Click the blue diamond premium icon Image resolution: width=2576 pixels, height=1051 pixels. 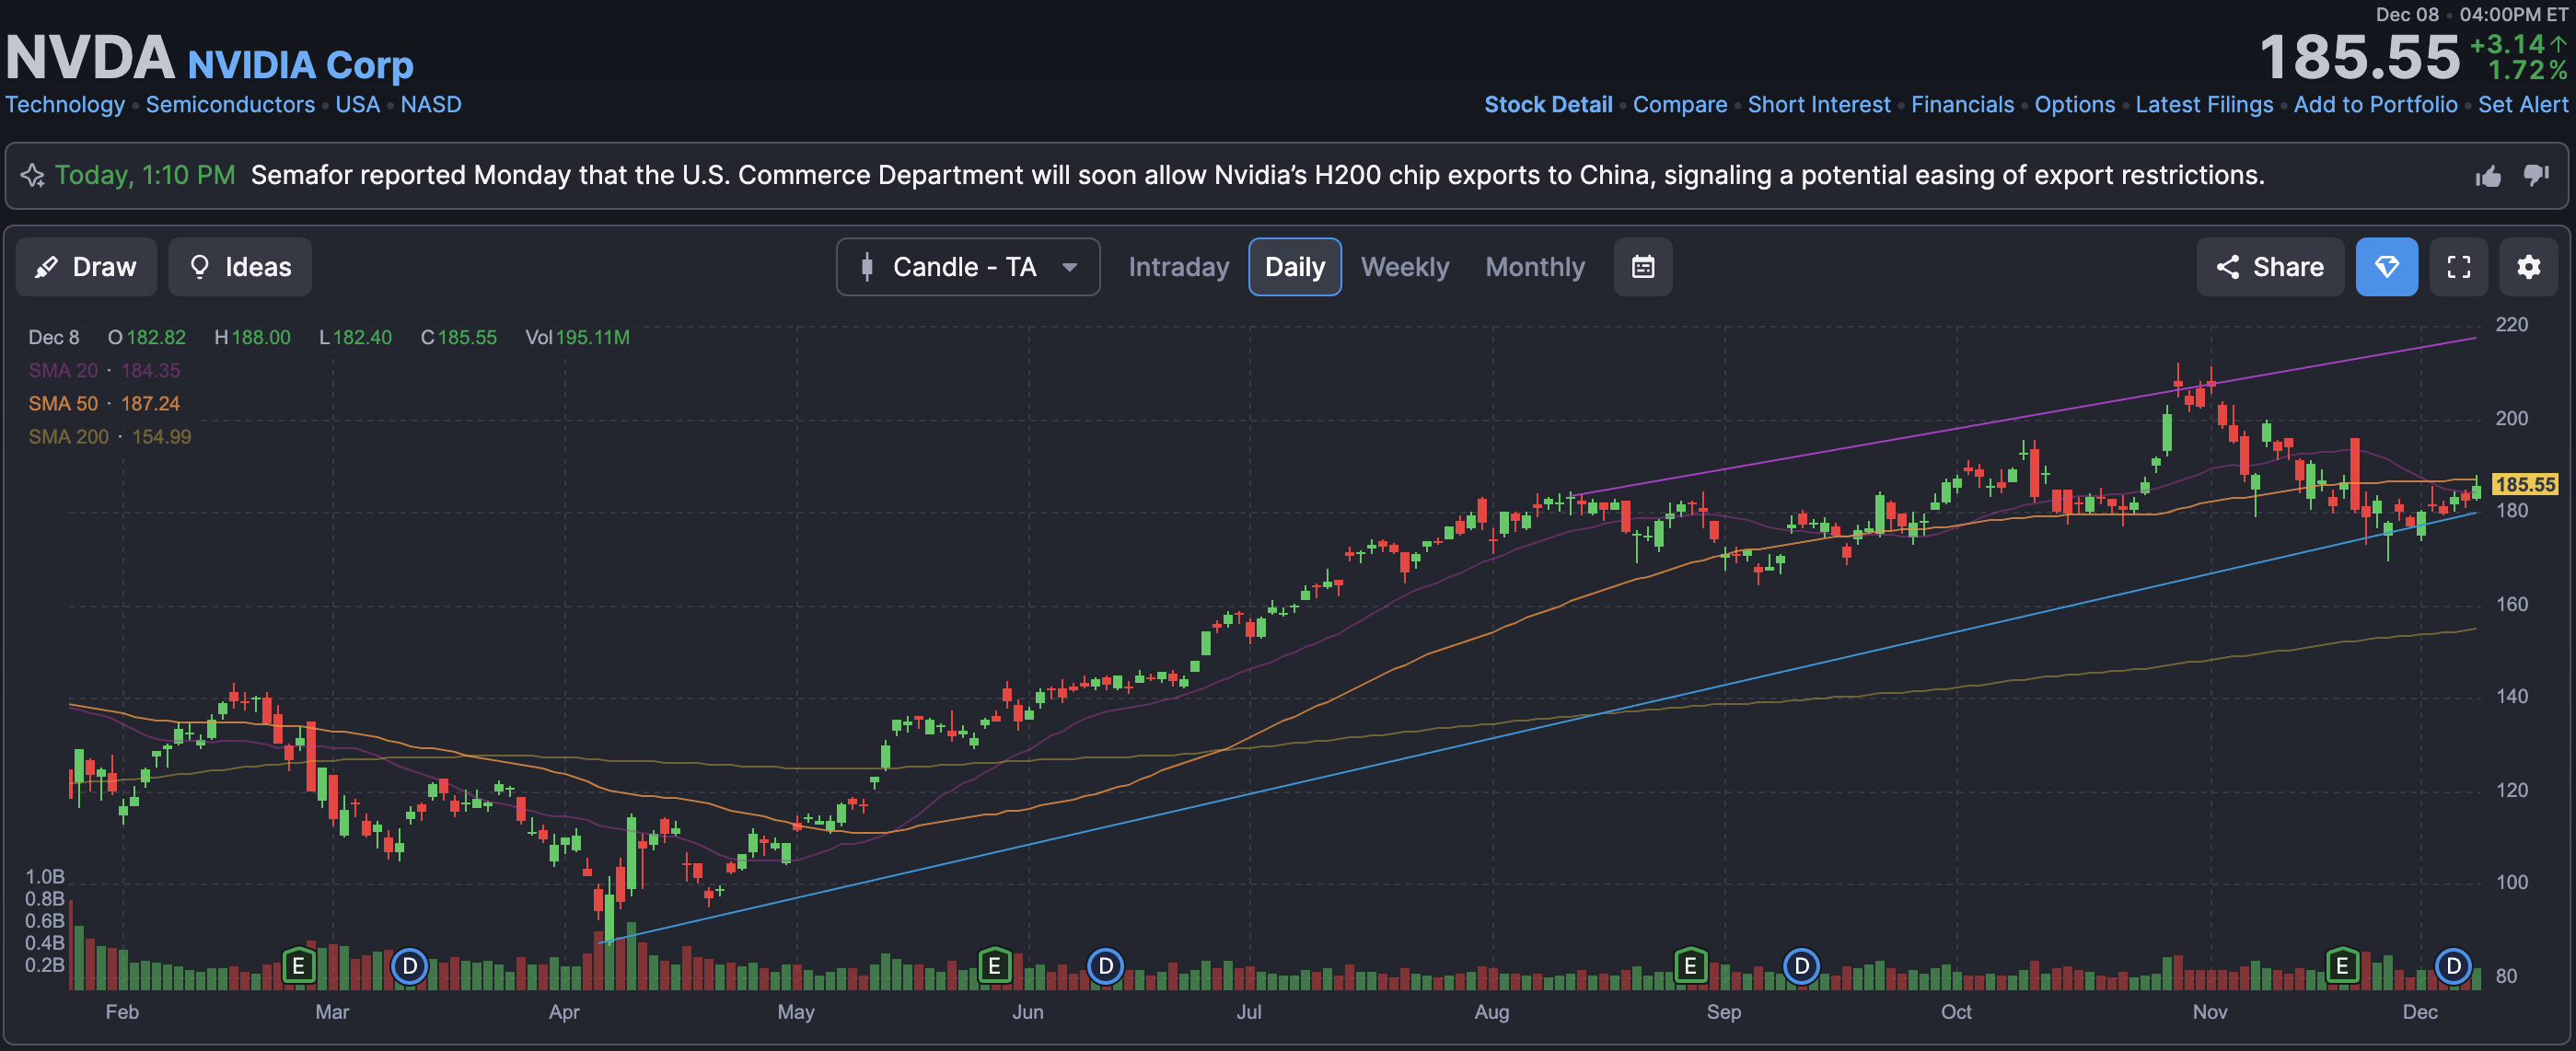pyautogui.click(x=2386, y=267)
